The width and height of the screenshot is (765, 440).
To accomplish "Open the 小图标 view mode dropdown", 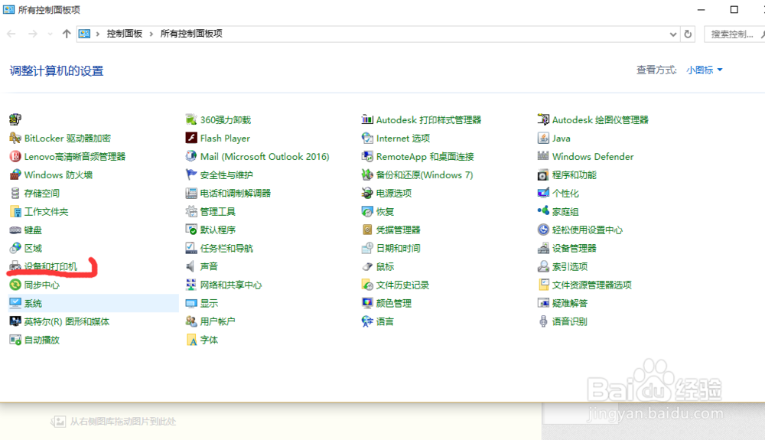I will (704, 70).
